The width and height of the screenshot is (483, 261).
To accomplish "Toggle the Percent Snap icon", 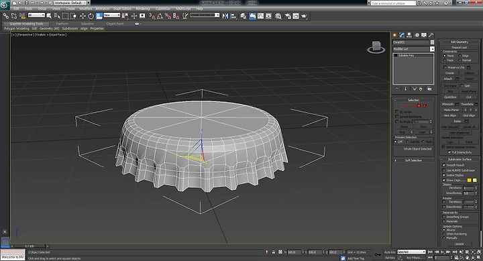I will (x=168, y=15).
